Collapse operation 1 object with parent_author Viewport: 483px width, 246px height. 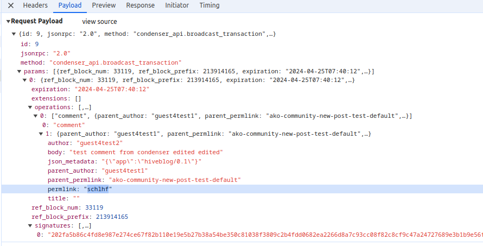41,134
